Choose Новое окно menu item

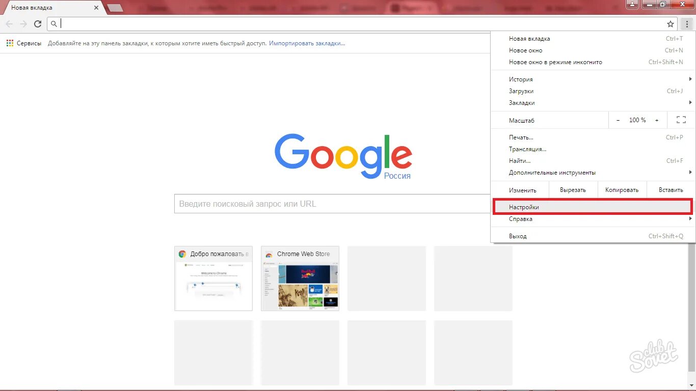pyautogui.click(x=592, y=50)
